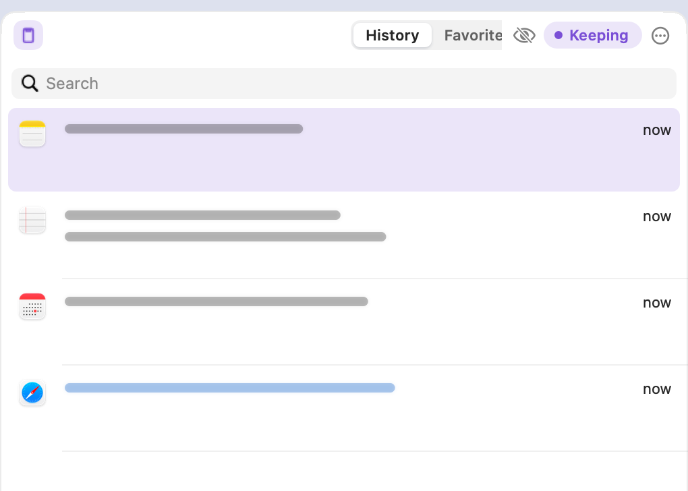Click "now" timestamp on Calendar entry
Image resolution: width=688 pixels, height=491 pixels.
click(x=657, y=303)
